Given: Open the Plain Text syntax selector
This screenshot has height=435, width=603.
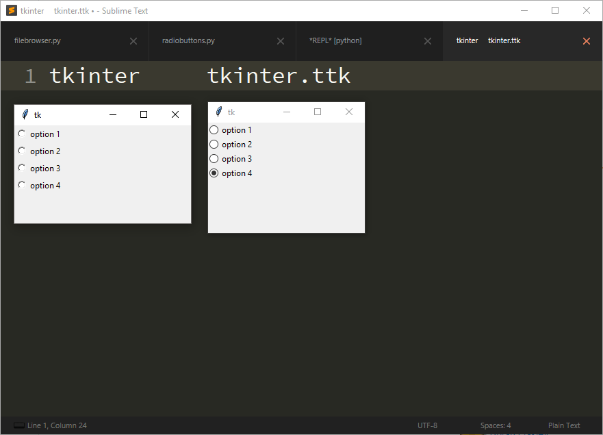Looking at the screenshot, I should [563, 425].
